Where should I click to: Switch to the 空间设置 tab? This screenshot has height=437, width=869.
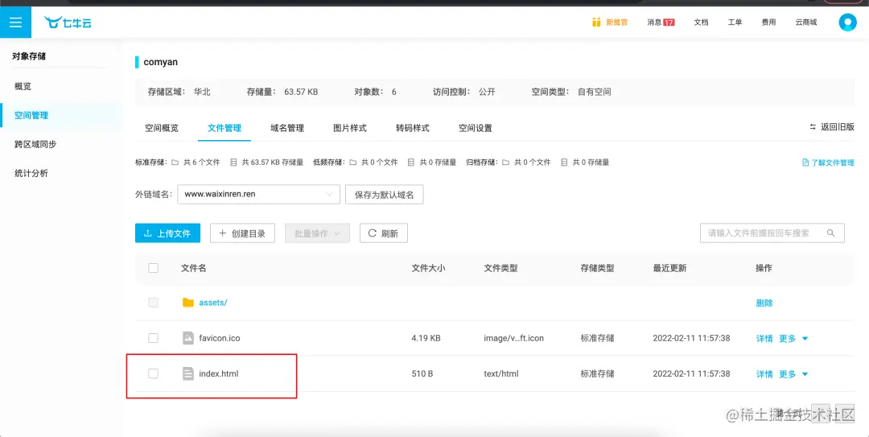click(x=475, y=128)
